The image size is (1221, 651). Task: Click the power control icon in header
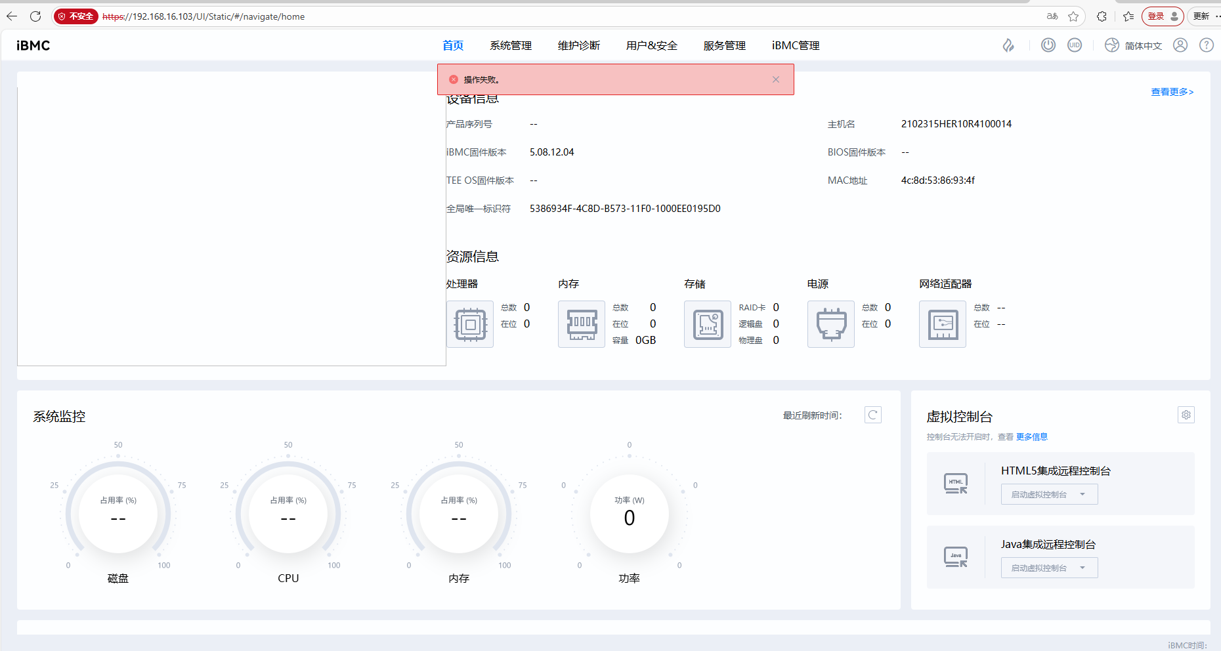(x=1048, y=45)
